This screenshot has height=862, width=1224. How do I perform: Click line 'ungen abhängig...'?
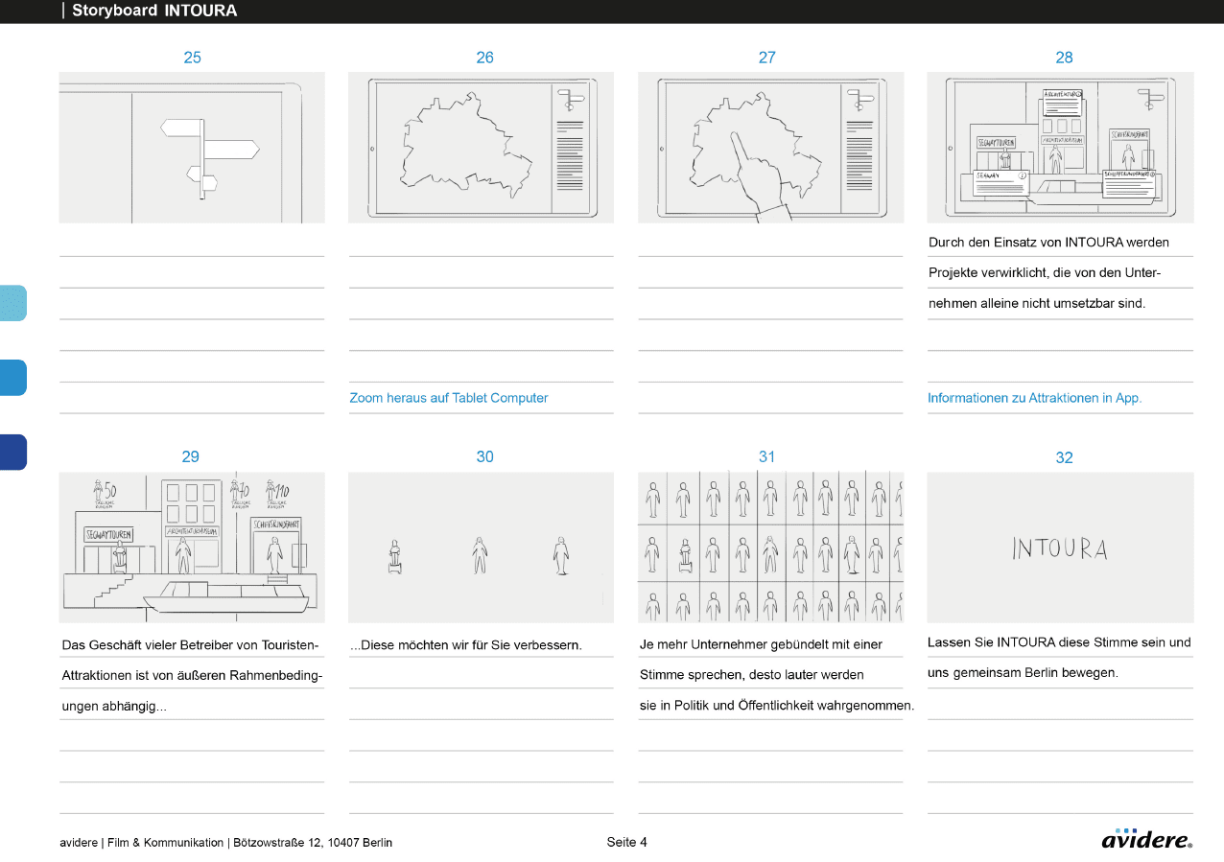pyautogui.click(x=113, y=707)
